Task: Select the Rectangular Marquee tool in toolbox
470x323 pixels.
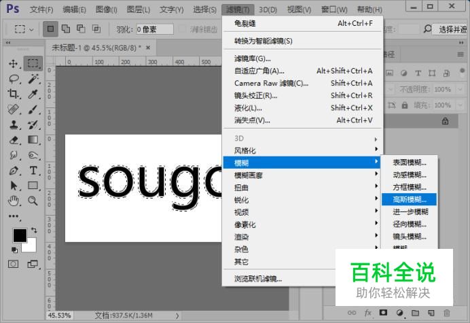Action: tap(33, 63)
